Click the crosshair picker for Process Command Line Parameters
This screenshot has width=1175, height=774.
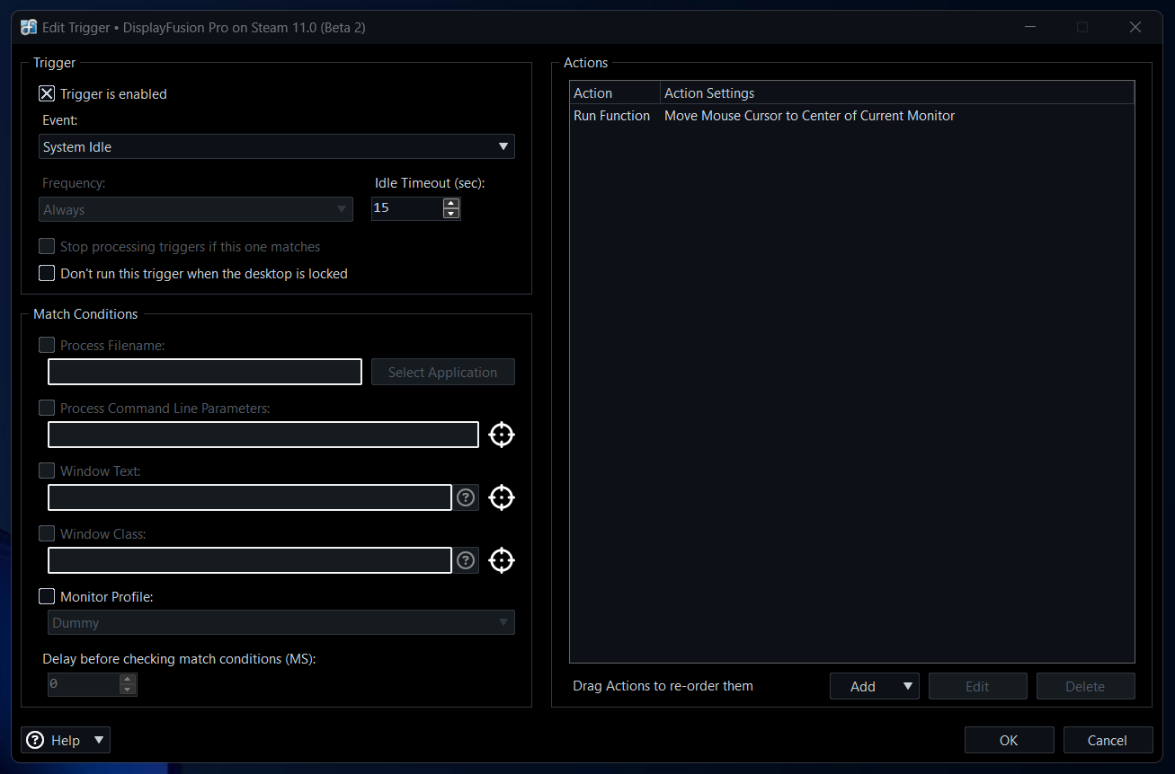tap(502, 435)
